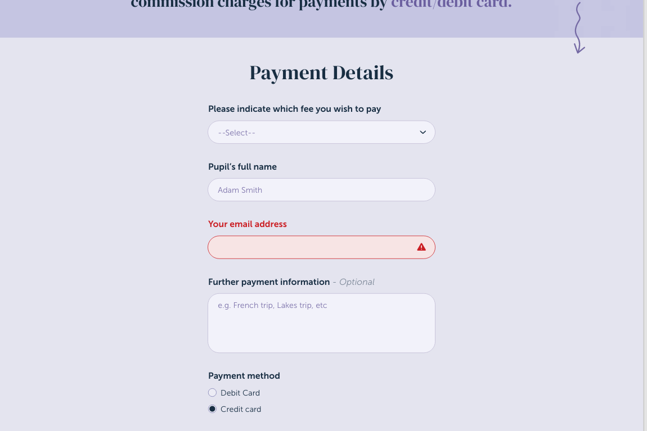
Task: Click the 'Pupil's full name' label
Action: 242,167
